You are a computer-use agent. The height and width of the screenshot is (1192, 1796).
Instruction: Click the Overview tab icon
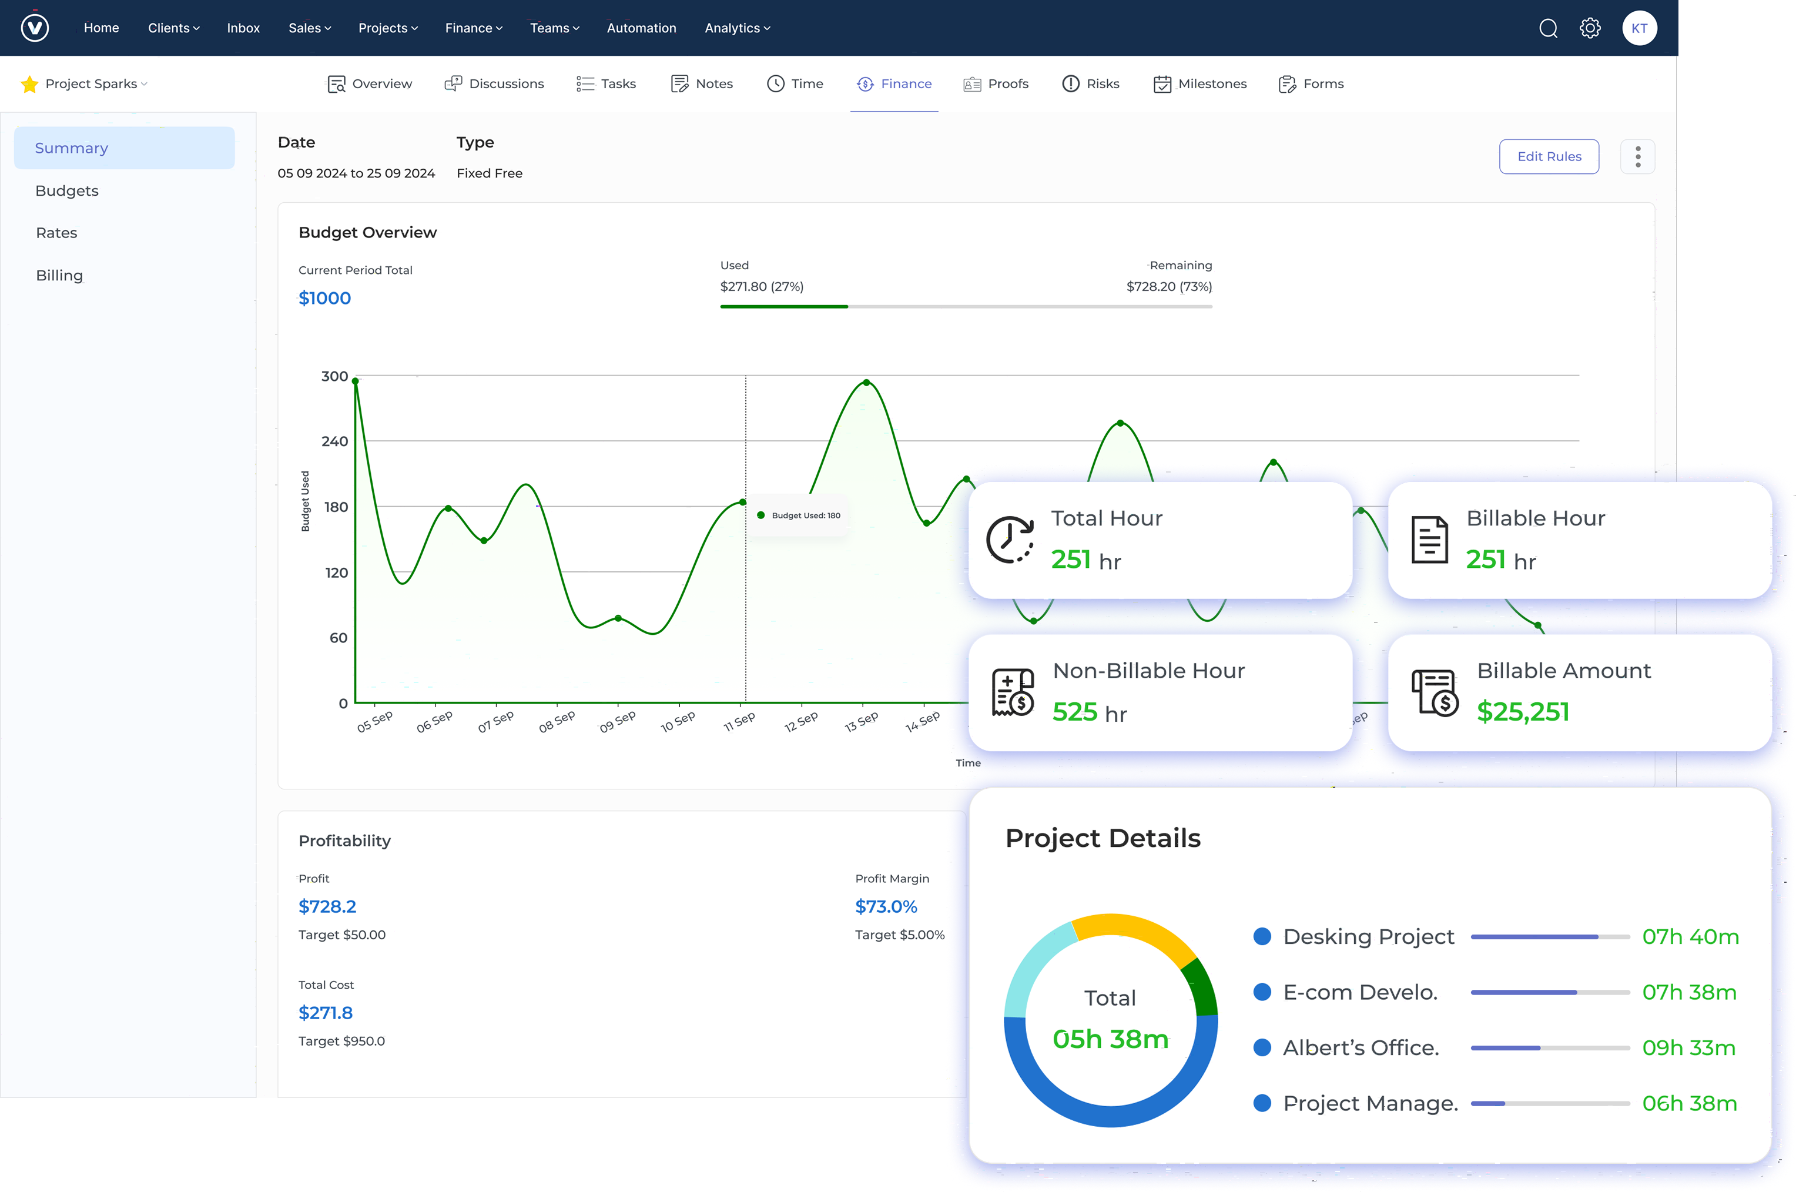pos(336,83)
